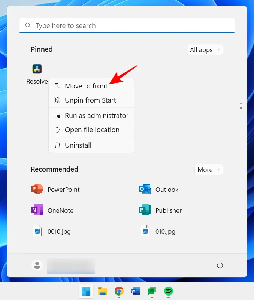Viewport: 254px width, 300px height.
Task: Show More recommended items
Action: tap(208, 170)
